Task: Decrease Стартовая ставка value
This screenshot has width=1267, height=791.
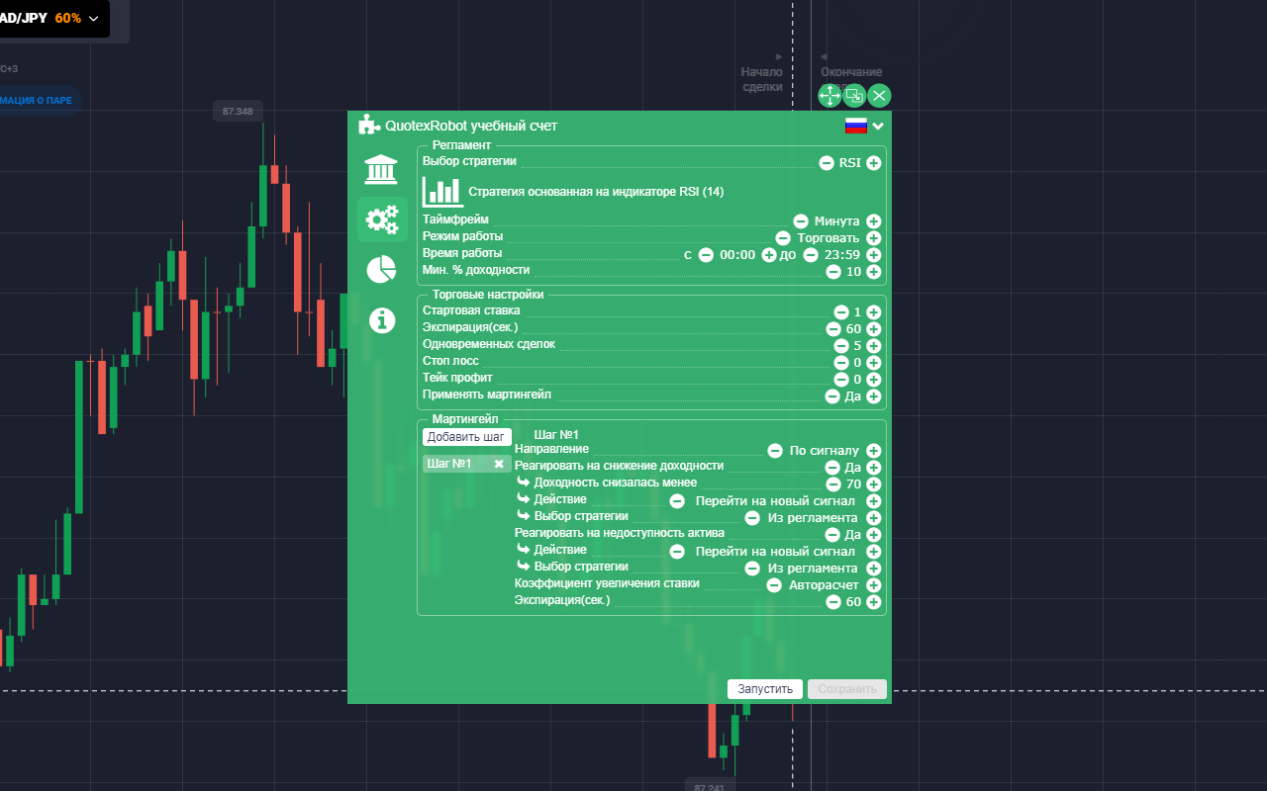Action: pyautogui.click(x=841, y=312)
